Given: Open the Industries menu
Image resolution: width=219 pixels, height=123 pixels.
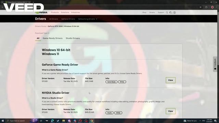Looking at the screenshot, I should click(75, 12).
